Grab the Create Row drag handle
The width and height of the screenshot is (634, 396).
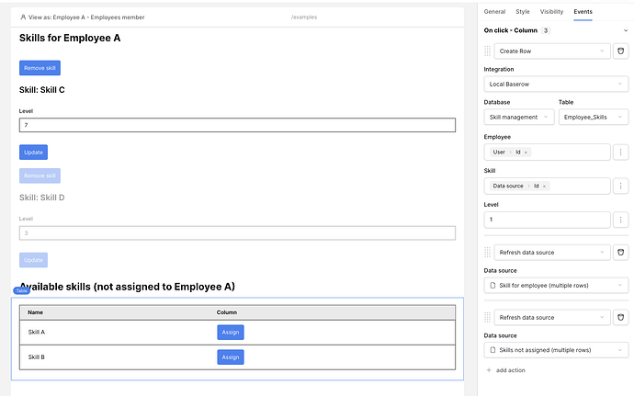[487, 51]
